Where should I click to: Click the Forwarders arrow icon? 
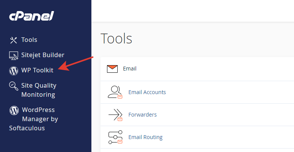(x=115, y=115)
